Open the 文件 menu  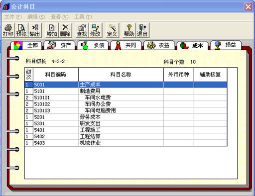click(13, 17)
